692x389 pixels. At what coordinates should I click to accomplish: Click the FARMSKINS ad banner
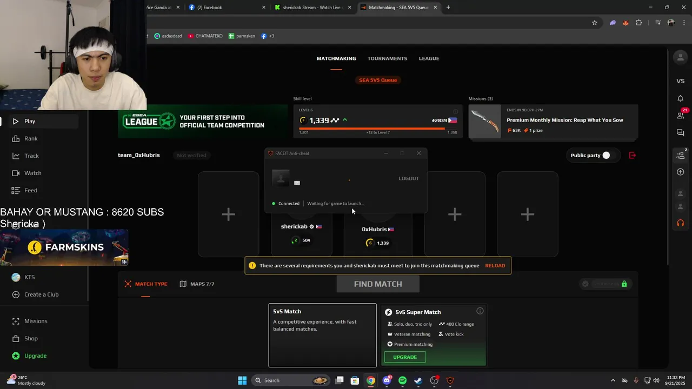pos(64,247)
